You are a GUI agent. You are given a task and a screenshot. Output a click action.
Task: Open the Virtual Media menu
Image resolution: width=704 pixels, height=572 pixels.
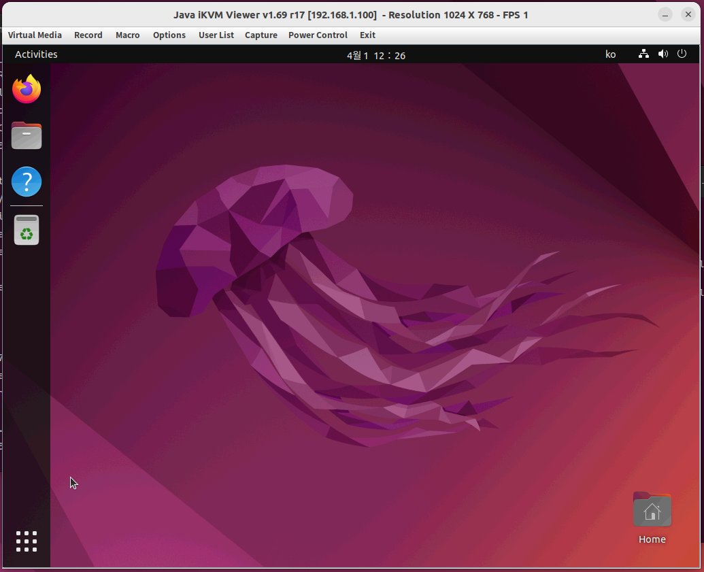(35, 35)
